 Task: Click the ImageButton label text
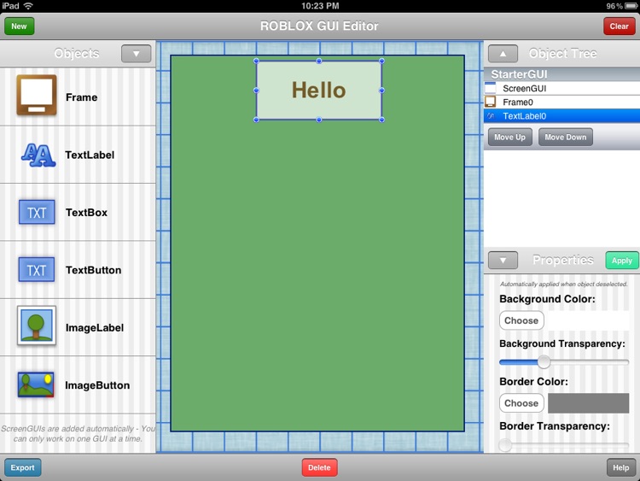pyautogui.click(x=97, y=385)
